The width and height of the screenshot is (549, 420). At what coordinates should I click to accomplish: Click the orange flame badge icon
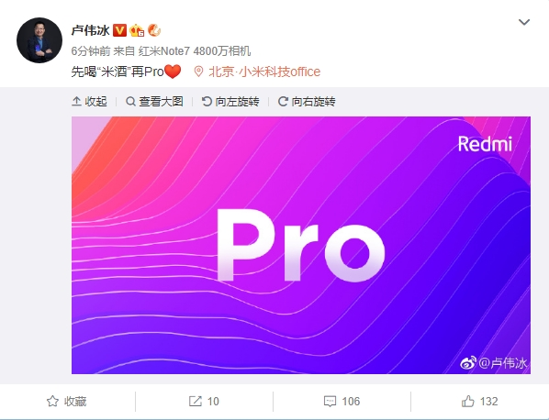(x=154, y=30)
